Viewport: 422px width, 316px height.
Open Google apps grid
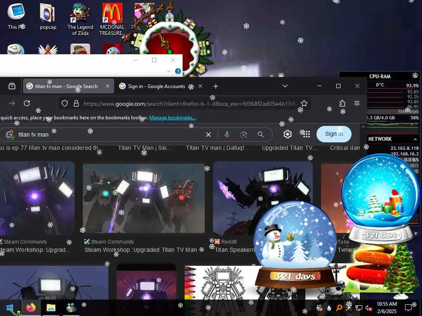point(306,134)
